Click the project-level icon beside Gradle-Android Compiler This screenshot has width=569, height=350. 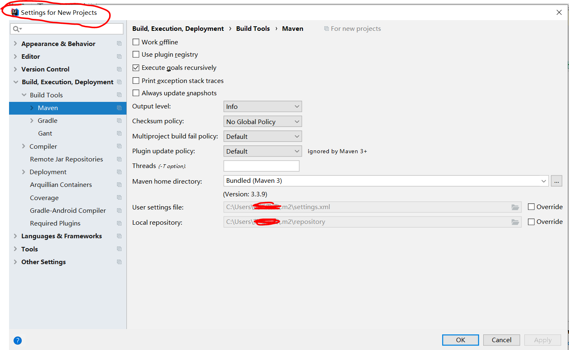[119, 211]
